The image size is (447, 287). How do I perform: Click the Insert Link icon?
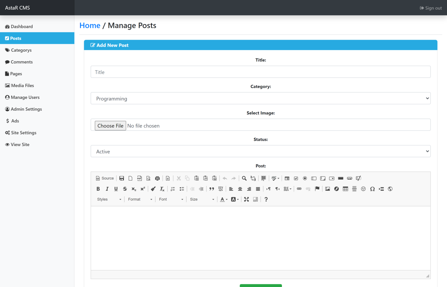point(299,189)
